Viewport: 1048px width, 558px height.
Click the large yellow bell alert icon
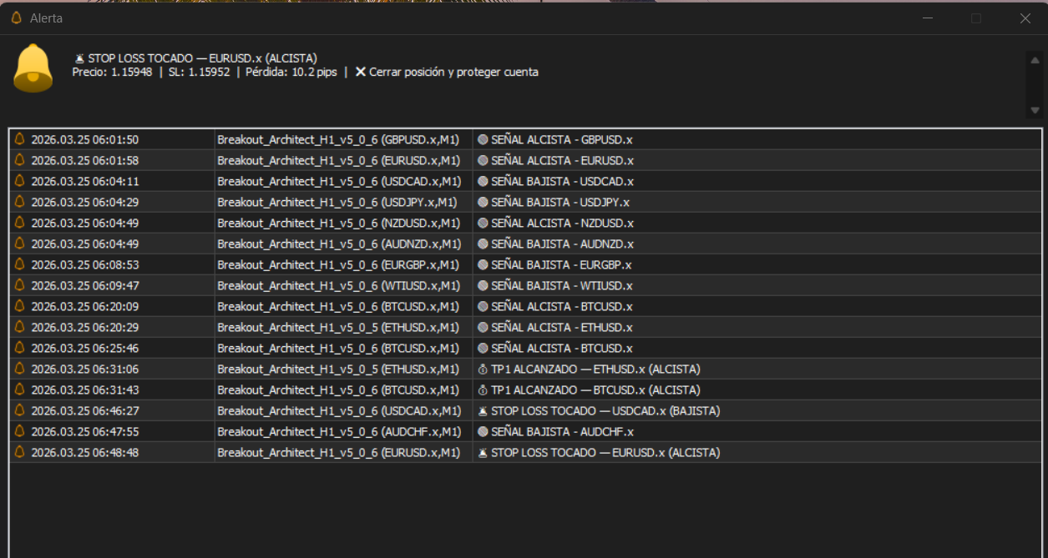tap(33, 68)
